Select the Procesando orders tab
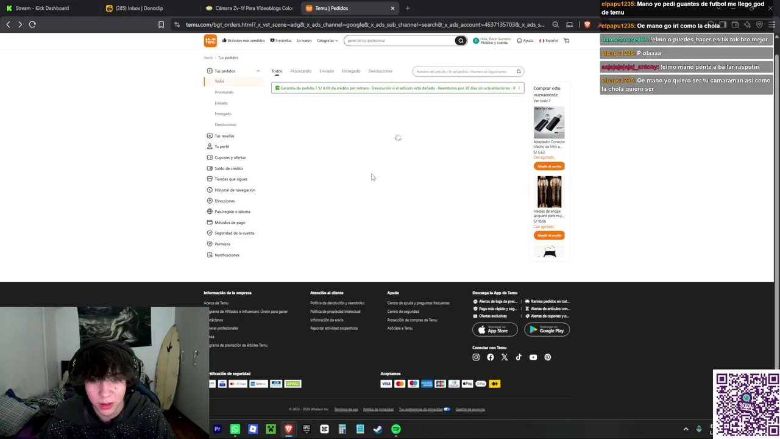This screenshot has width=780, height=439. pyautogui.click(x=301, y=71)
